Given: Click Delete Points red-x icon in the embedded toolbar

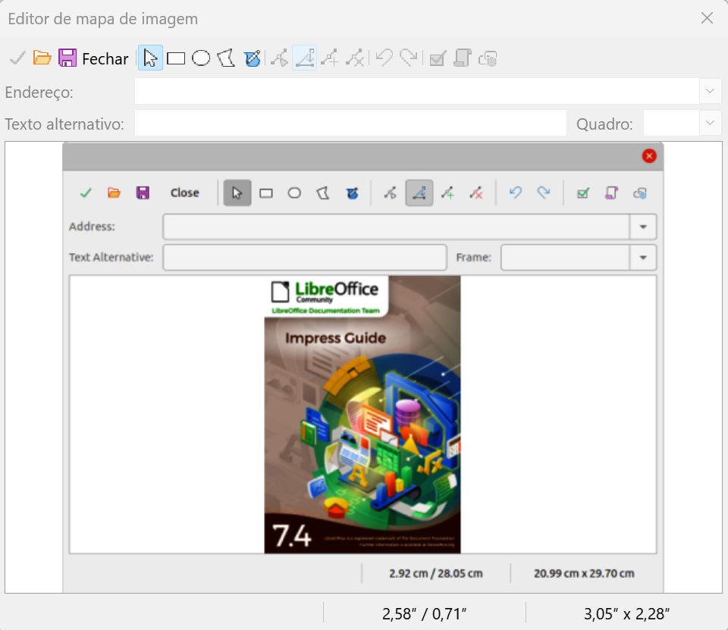Looking at the screenshot, I should pos(476,193).
